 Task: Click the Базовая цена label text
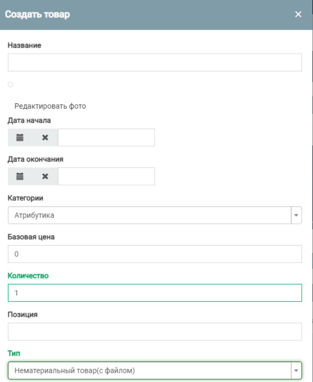click(31, 237)
